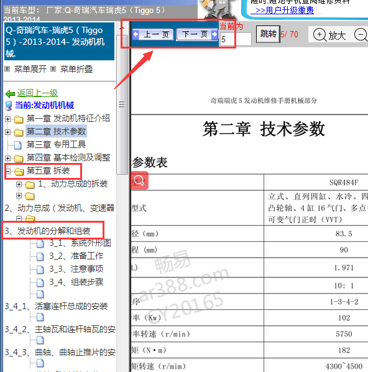Expand 1、动力总成的拆装 node
The width and height of the screenshot is (368, 372).
(x=19, y=184)
